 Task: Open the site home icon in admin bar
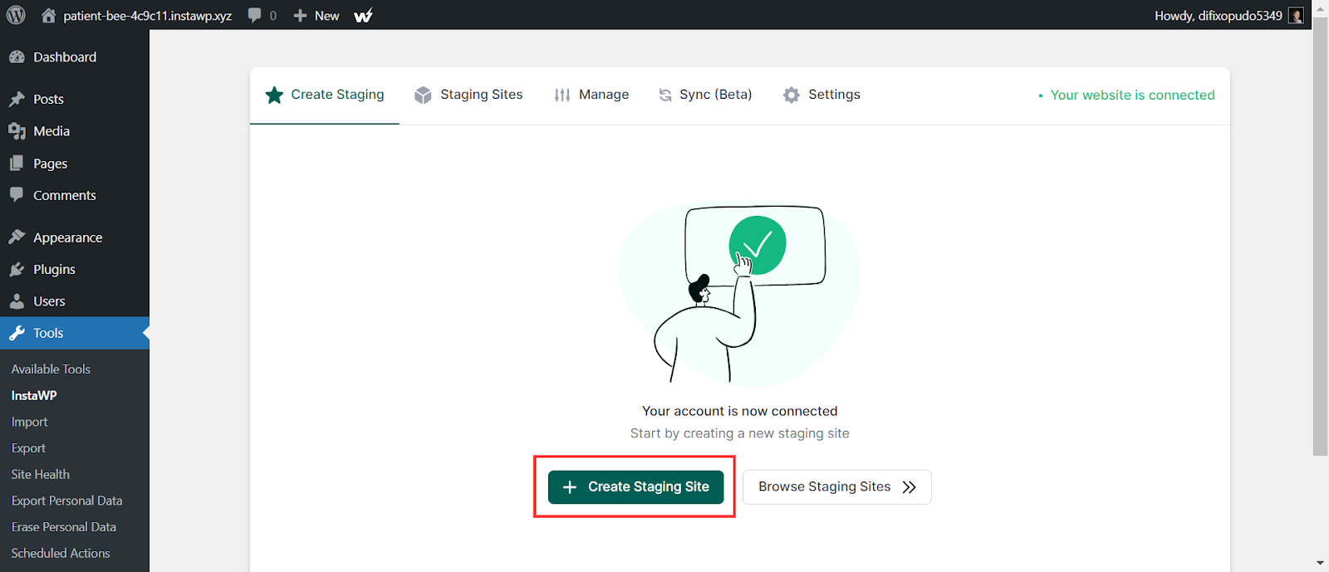click(49, 15)
